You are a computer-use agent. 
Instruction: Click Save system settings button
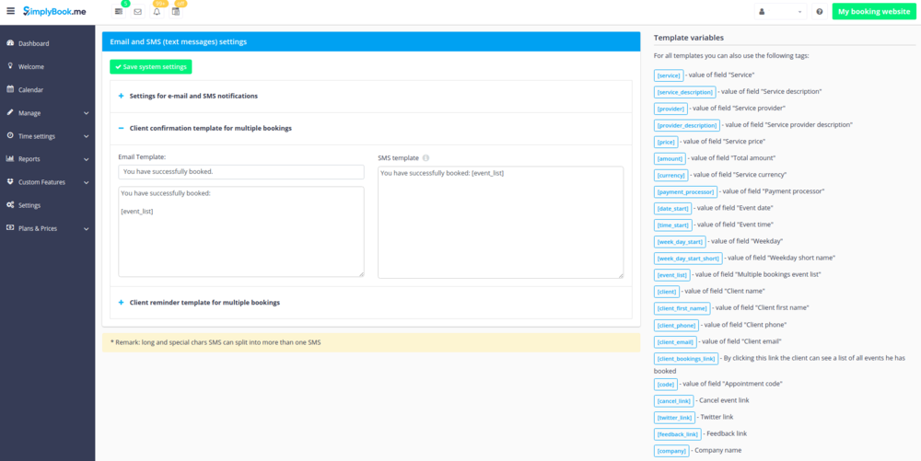click(x=151, y=67)
